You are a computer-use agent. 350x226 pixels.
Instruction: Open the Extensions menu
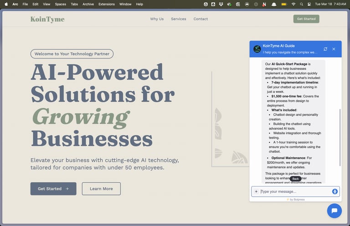(107, 4)
